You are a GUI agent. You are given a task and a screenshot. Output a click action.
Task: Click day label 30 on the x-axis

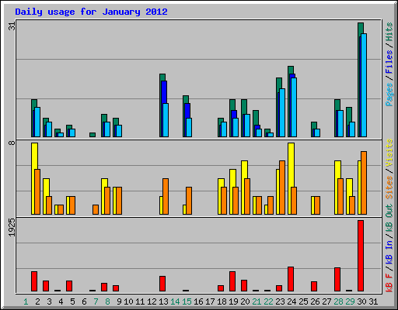(361, 301)
